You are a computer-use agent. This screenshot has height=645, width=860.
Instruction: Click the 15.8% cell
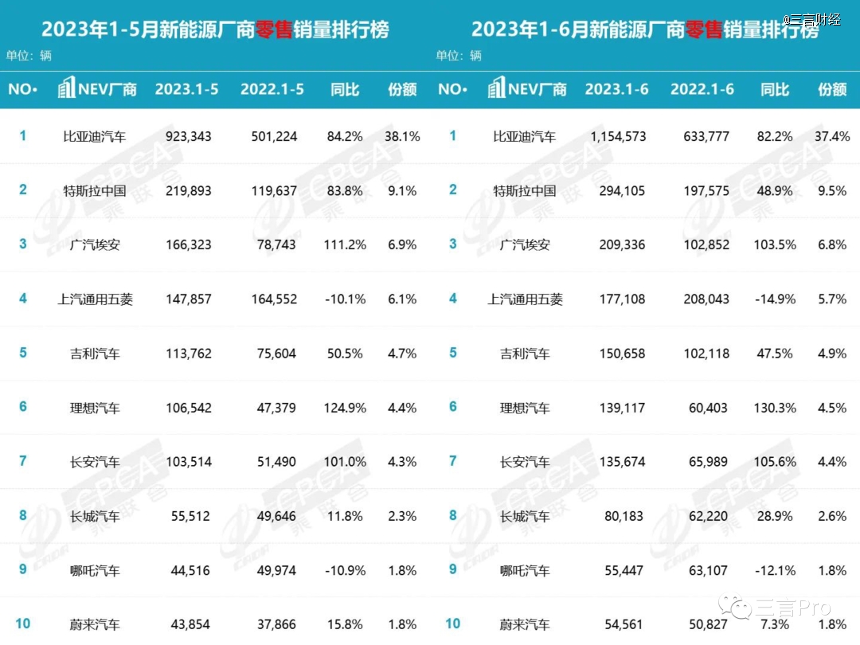coord(345,625)
